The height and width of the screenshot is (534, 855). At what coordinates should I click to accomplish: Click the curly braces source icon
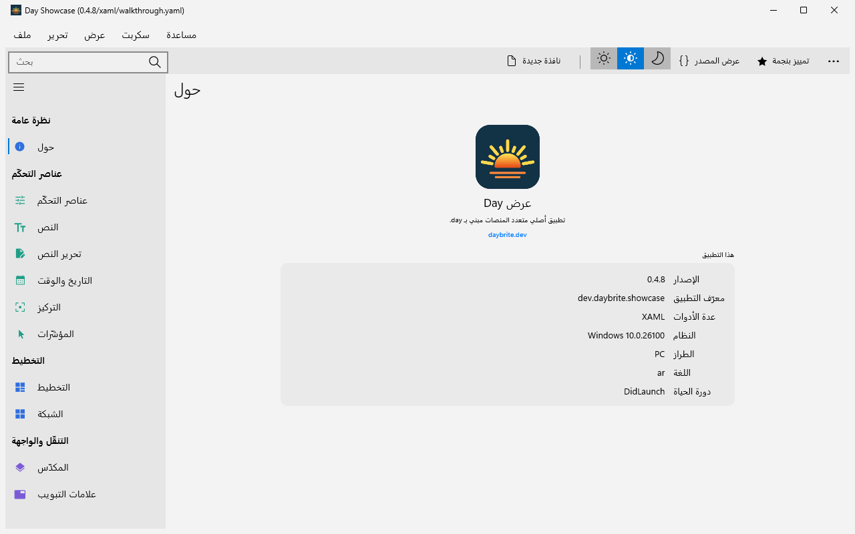(684, 61)
